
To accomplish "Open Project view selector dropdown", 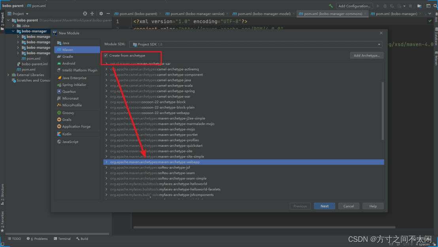I will click(18, 13).
